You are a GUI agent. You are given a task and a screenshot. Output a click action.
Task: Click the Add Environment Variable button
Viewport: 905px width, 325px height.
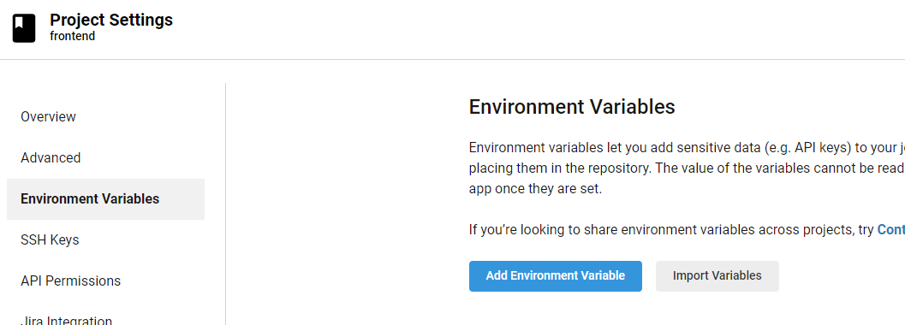click(x=555, y=276)
